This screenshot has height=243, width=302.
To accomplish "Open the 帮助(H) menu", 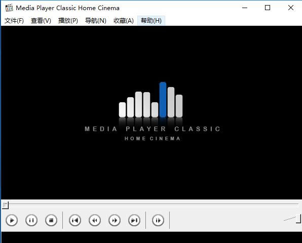I will [151, 21].
